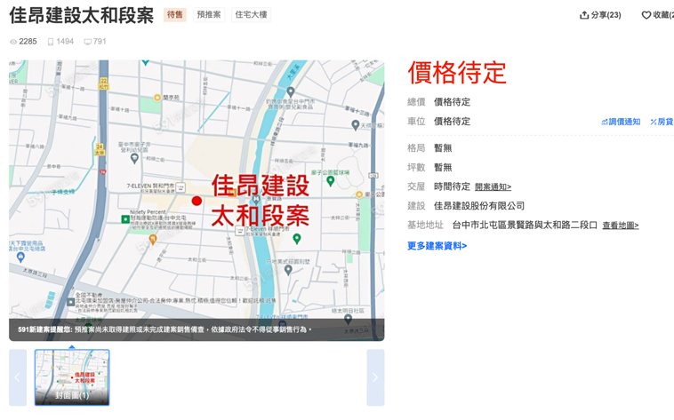Click the price-change notice icon (調價通知)
The image size is (674, 420).
click(x=605, y=122)
